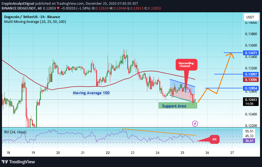The width and height of the screenshot is (262, 167).
Task: Click the 0.12653 last price countdown label
Action: [x=251, y=101]
